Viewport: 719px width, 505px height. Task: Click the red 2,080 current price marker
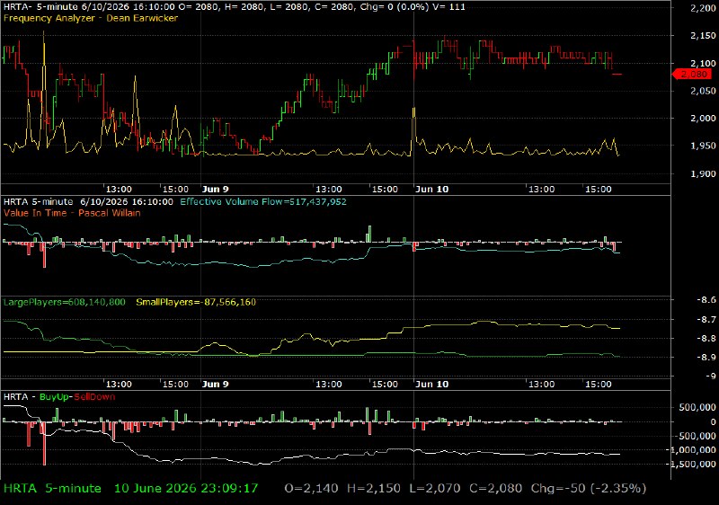pos(692,75)
